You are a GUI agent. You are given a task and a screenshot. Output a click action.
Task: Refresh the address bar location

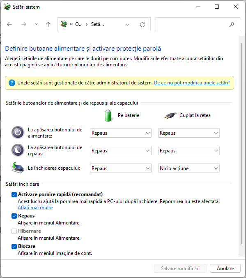pyautogui.click(x=143, y=24)
